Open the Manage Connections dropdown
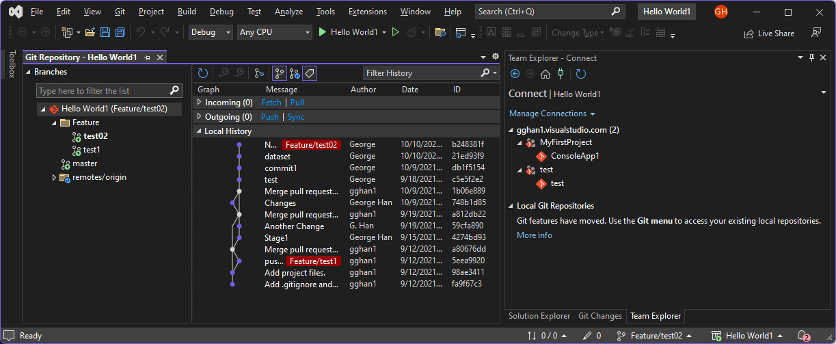836x344 pixels. [552, 114]
